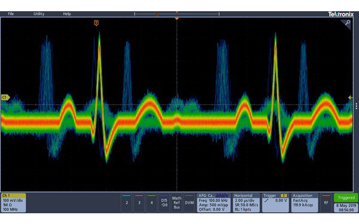
Task: Click the FastAcq acquisition mode text
Action: (x=300, y=200)
